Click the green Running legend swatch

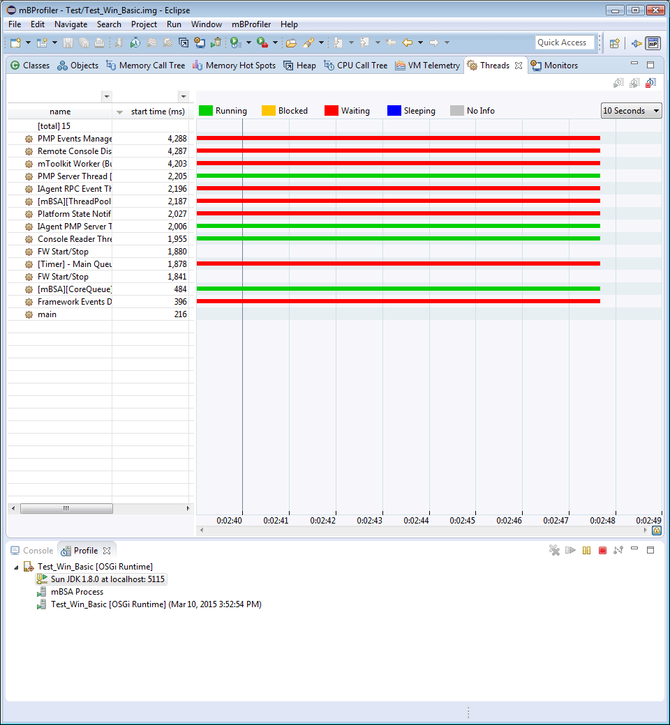205,111
